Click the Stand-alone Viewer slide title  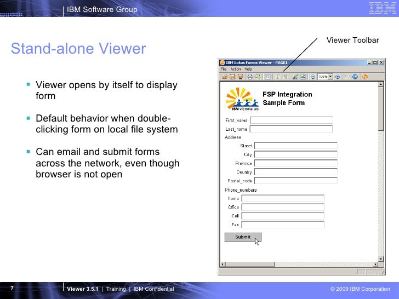78,48
